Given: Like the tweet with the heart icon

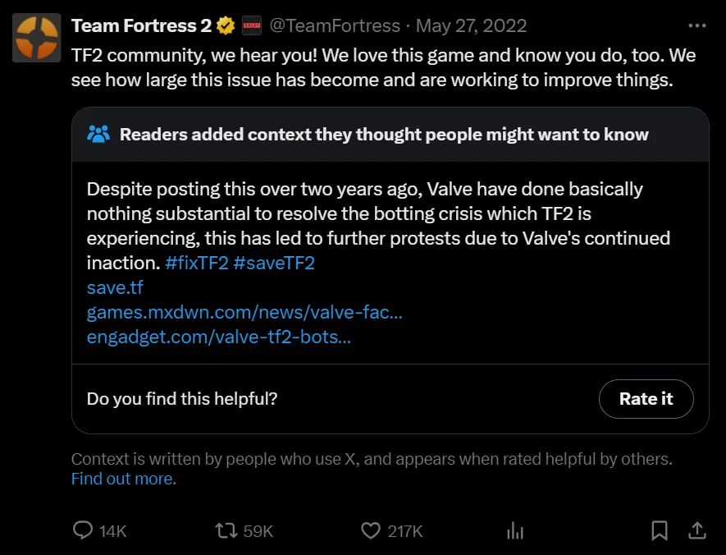Looking at the screenshot, I should pos(371,531).
